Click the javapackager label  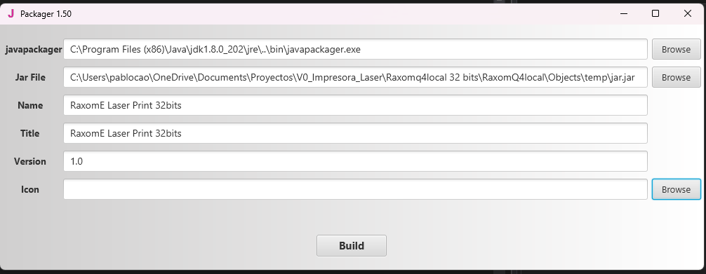pyautogui.click(x=33, y=50)
